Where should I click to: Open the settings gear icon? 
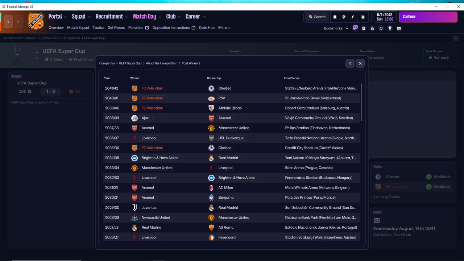pos(363,17)
